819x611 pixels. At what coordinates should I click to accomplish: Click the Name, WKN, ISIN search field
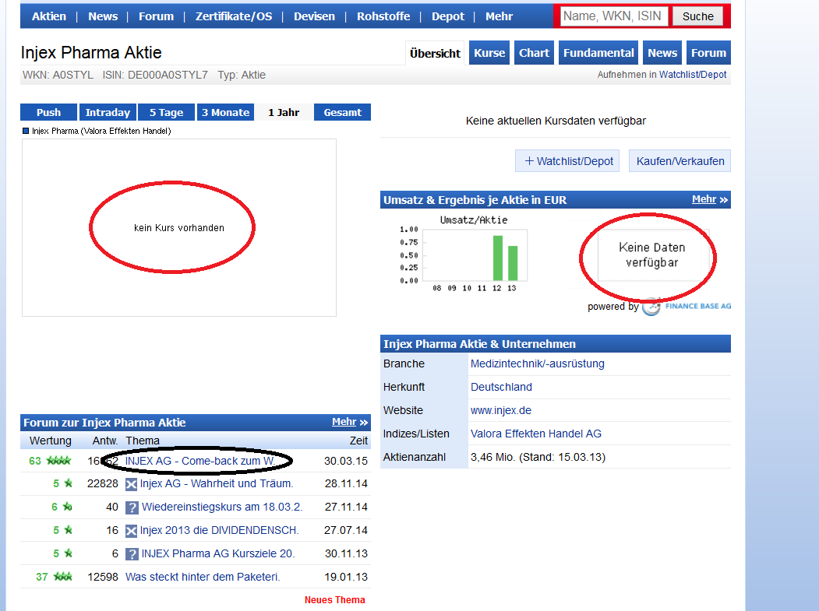coord(614,16)
